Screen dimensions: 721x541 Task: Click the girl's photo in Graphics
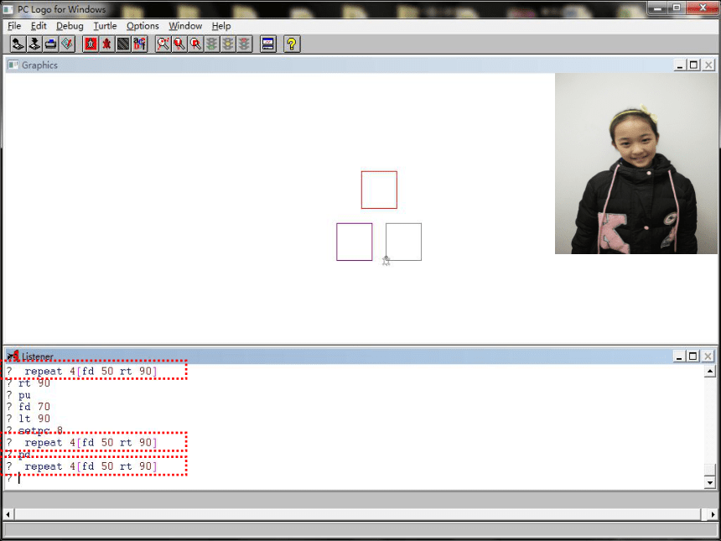(636, 164)
